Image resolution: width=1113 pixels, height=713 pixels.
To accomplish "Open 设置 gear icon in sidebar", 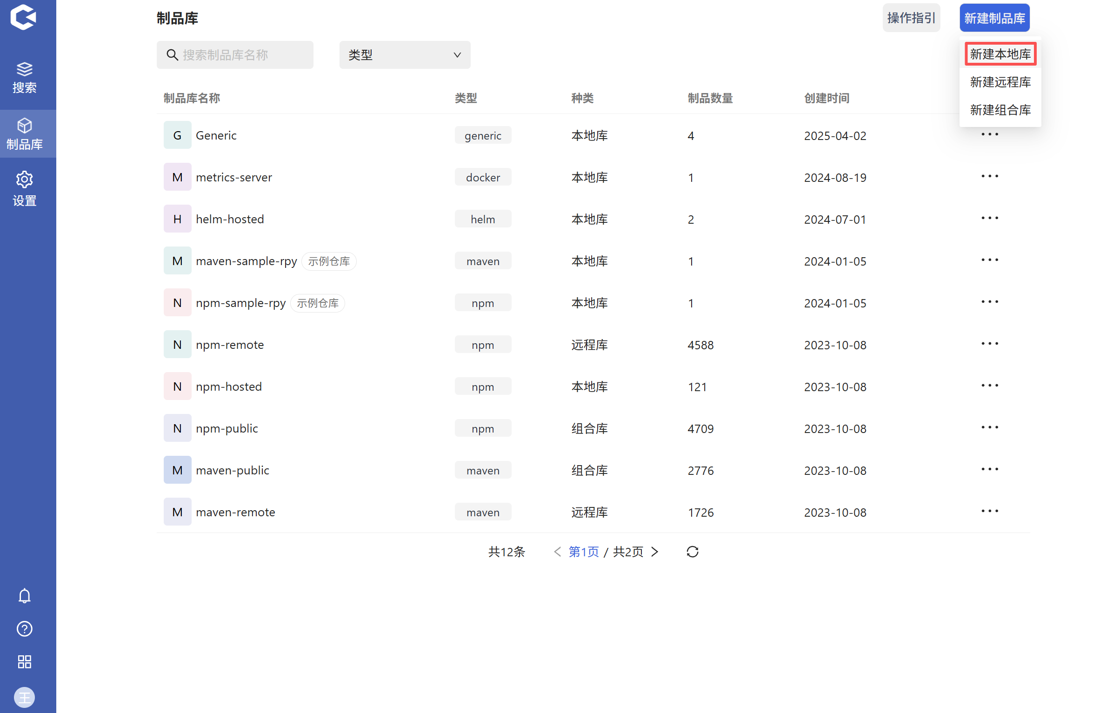I will (x=24, y=180).
